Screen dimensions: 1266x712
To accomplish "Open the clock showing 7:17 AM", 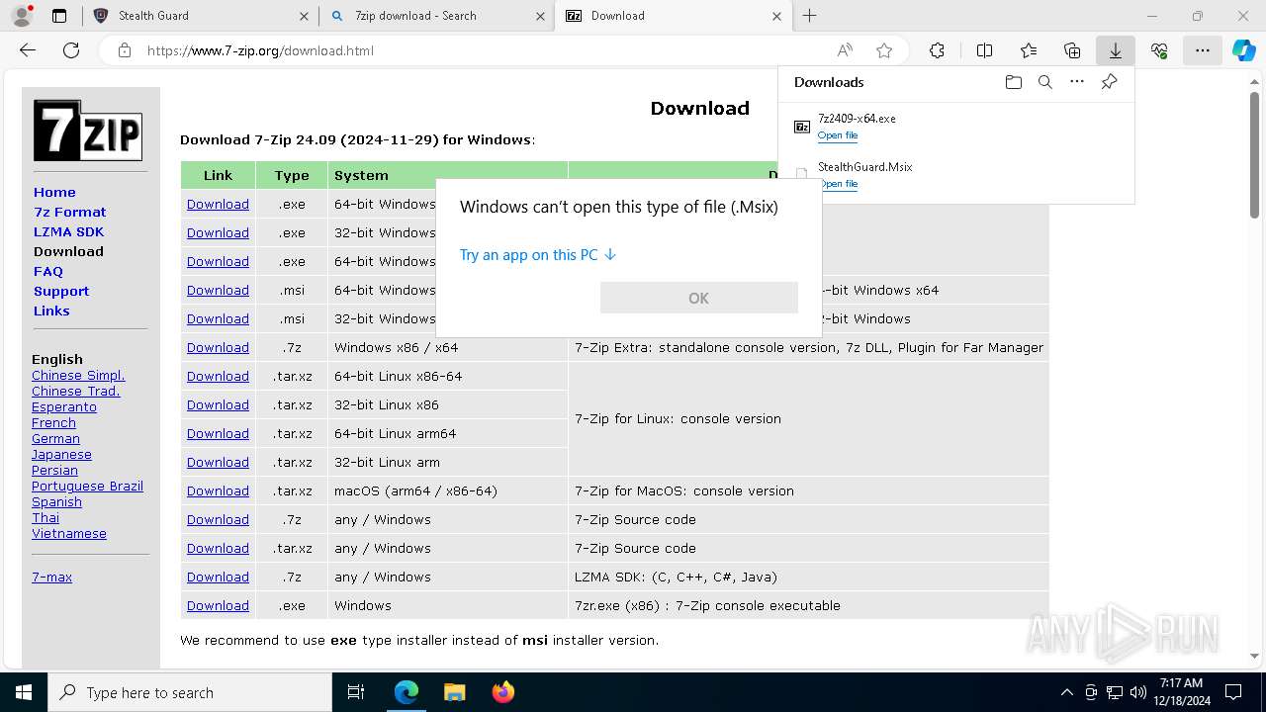I will (x=1181, y=692).
